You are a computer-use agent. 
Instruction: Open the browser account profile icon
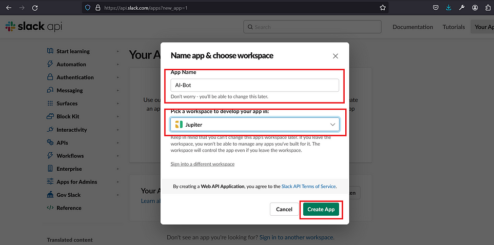pos(475,8)
